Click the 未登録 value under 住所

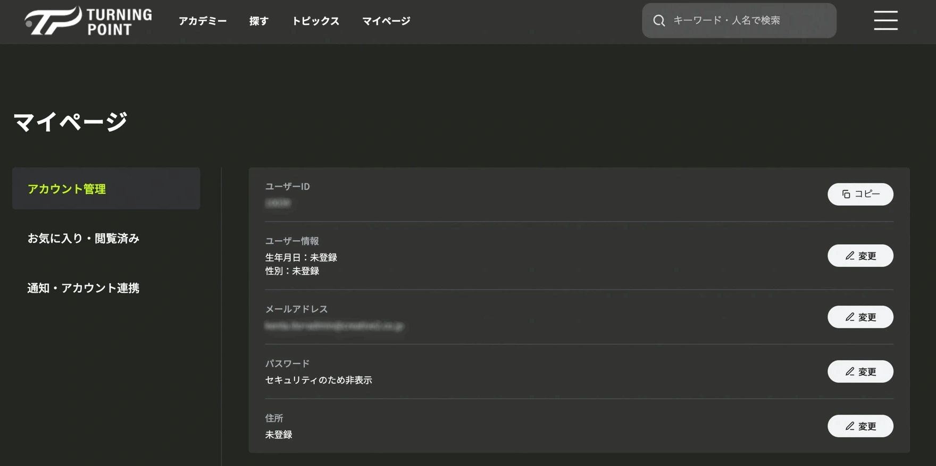click(279, 435)
